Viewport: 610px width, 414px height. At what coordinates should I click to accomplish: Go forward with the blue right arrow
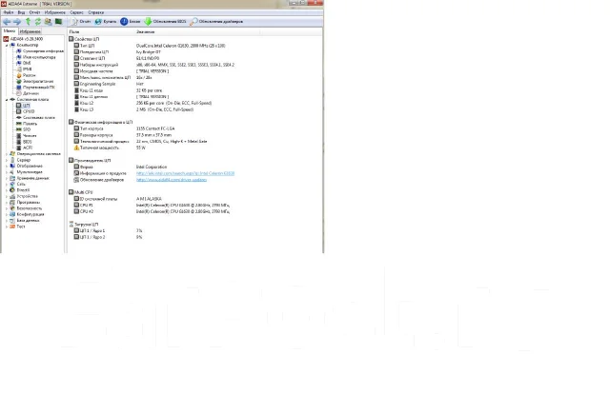click(17, 22)
